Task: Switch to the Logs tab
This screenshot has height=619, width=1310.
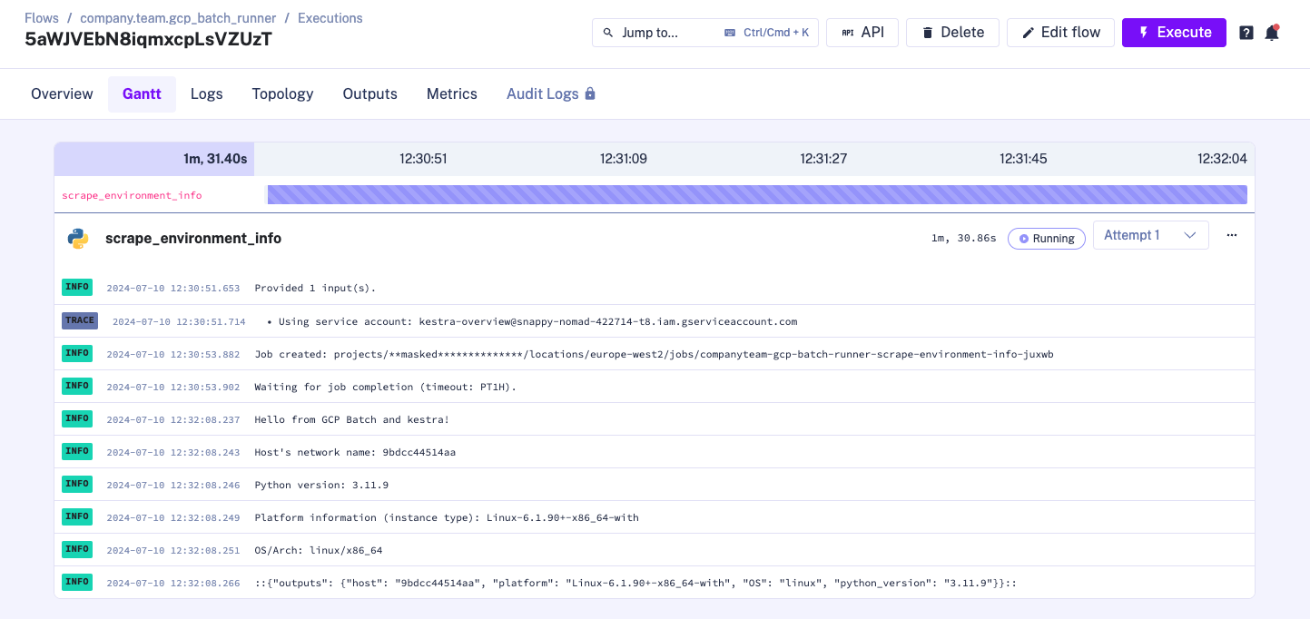Action: (x=206, y=93)
